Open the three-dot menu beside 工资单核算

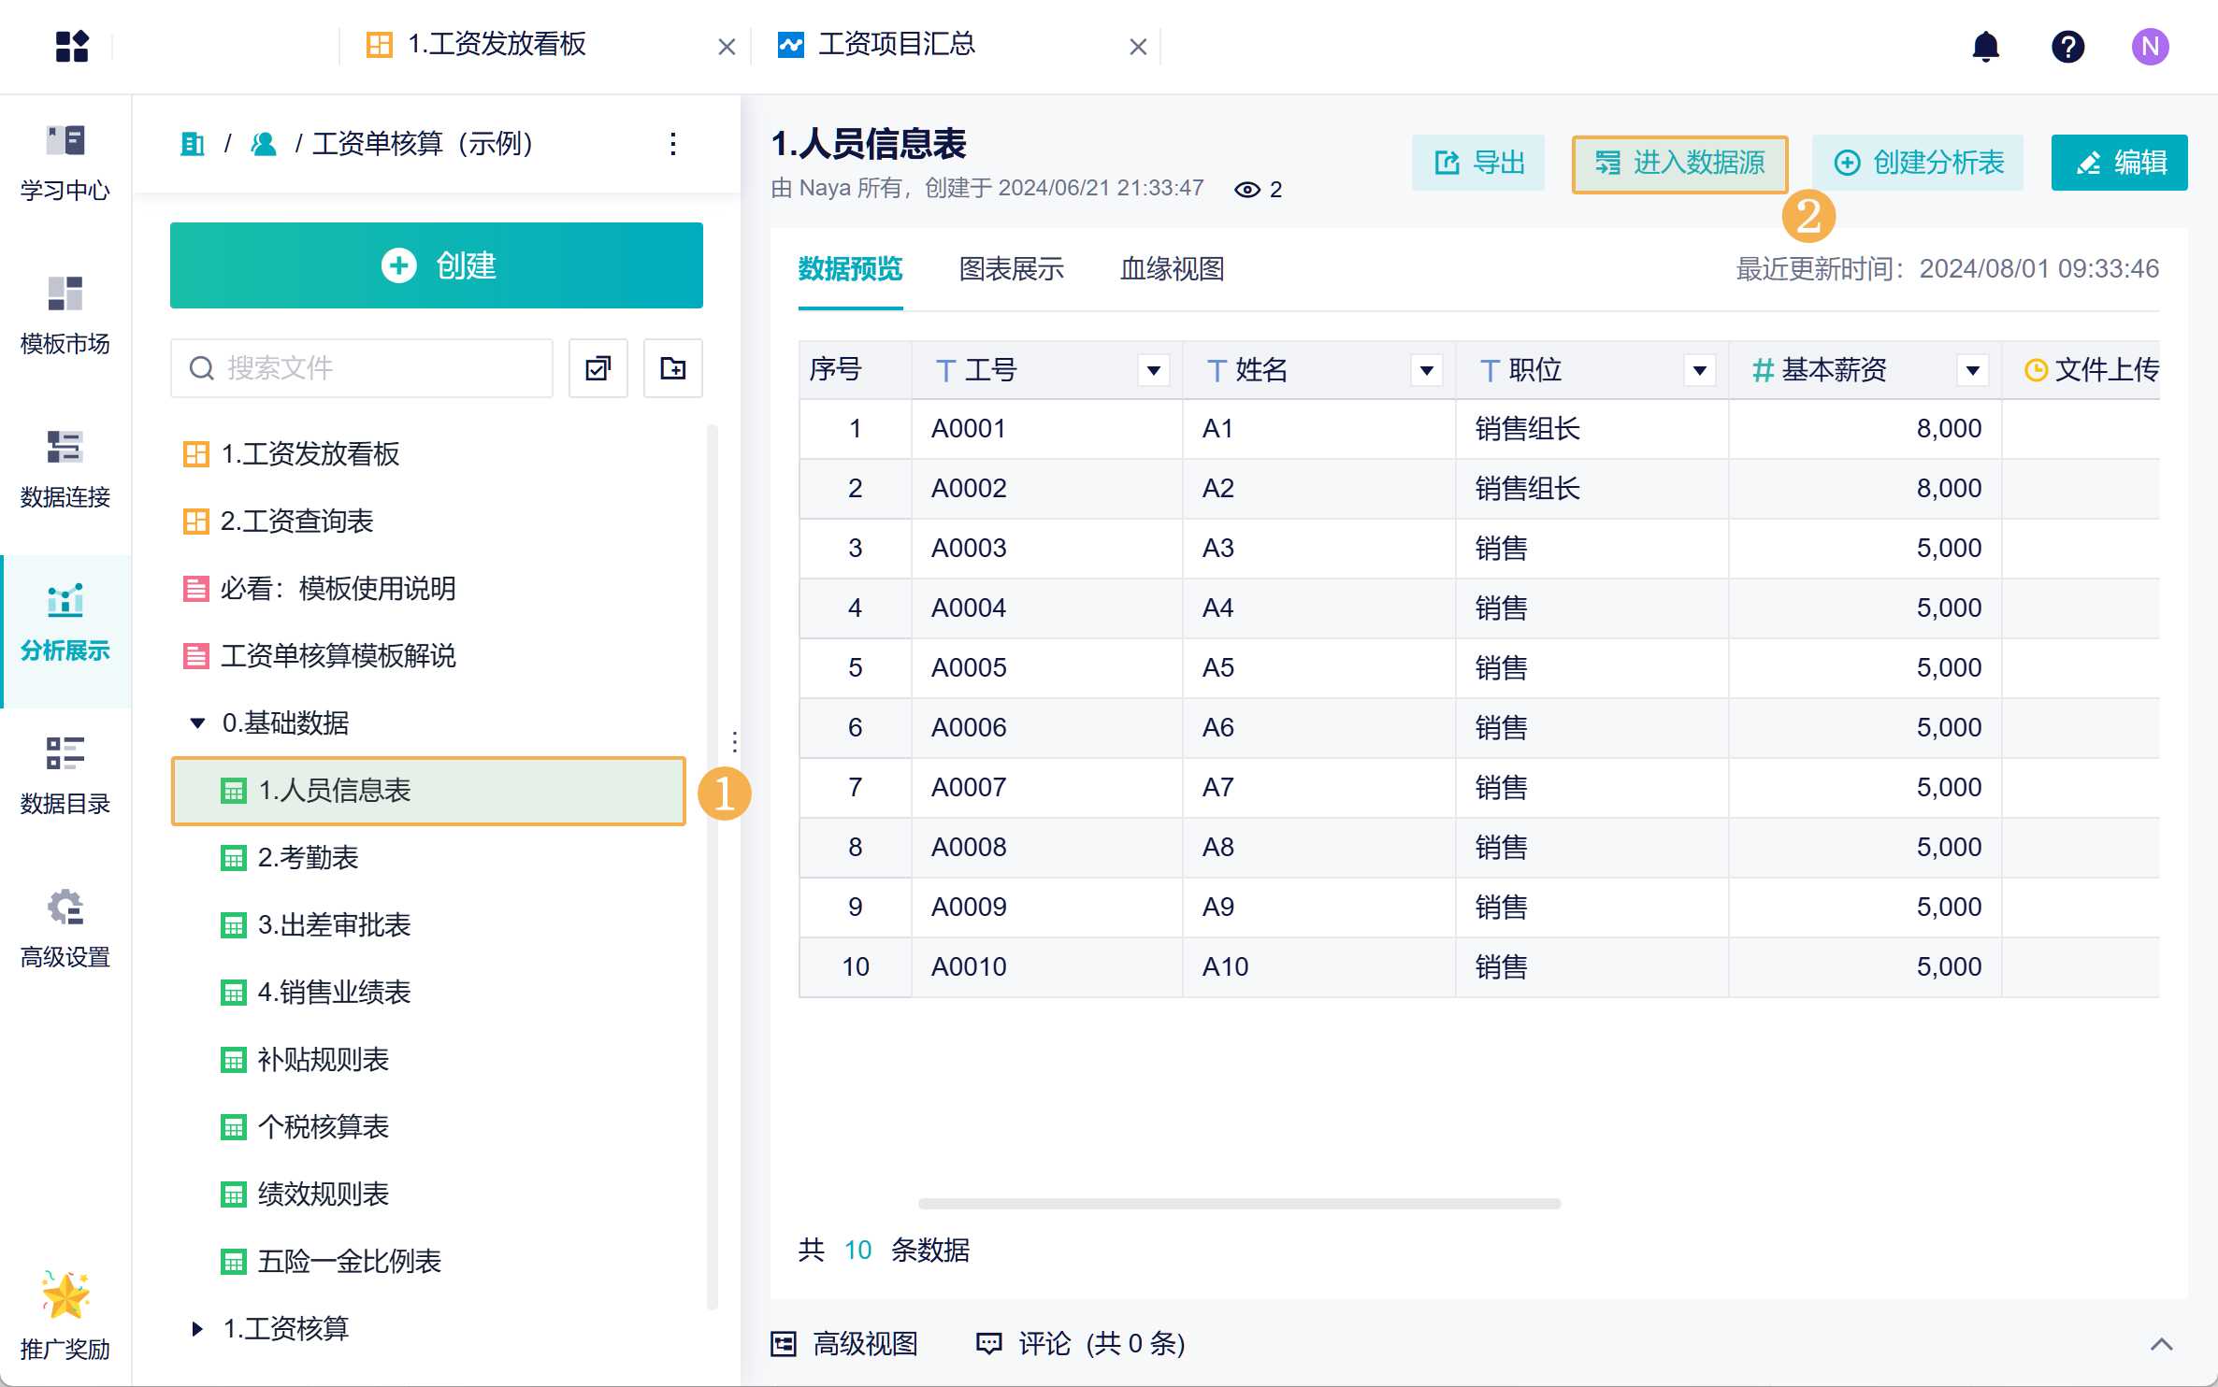point(672,144)
